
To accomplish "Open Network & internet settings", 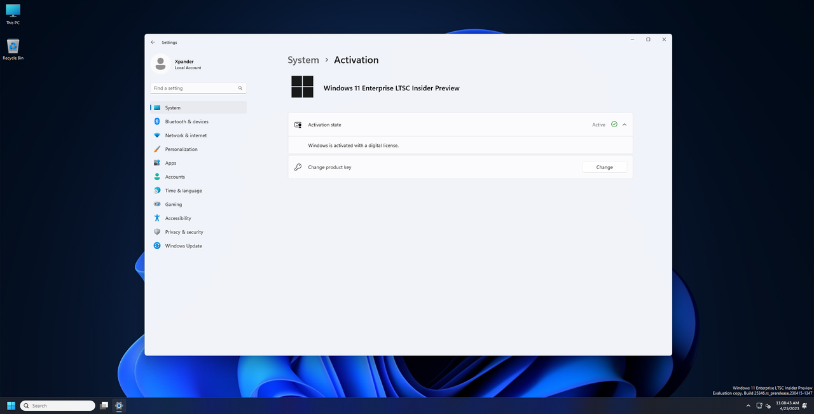I will pyautogui.click(x=198, y=135).
